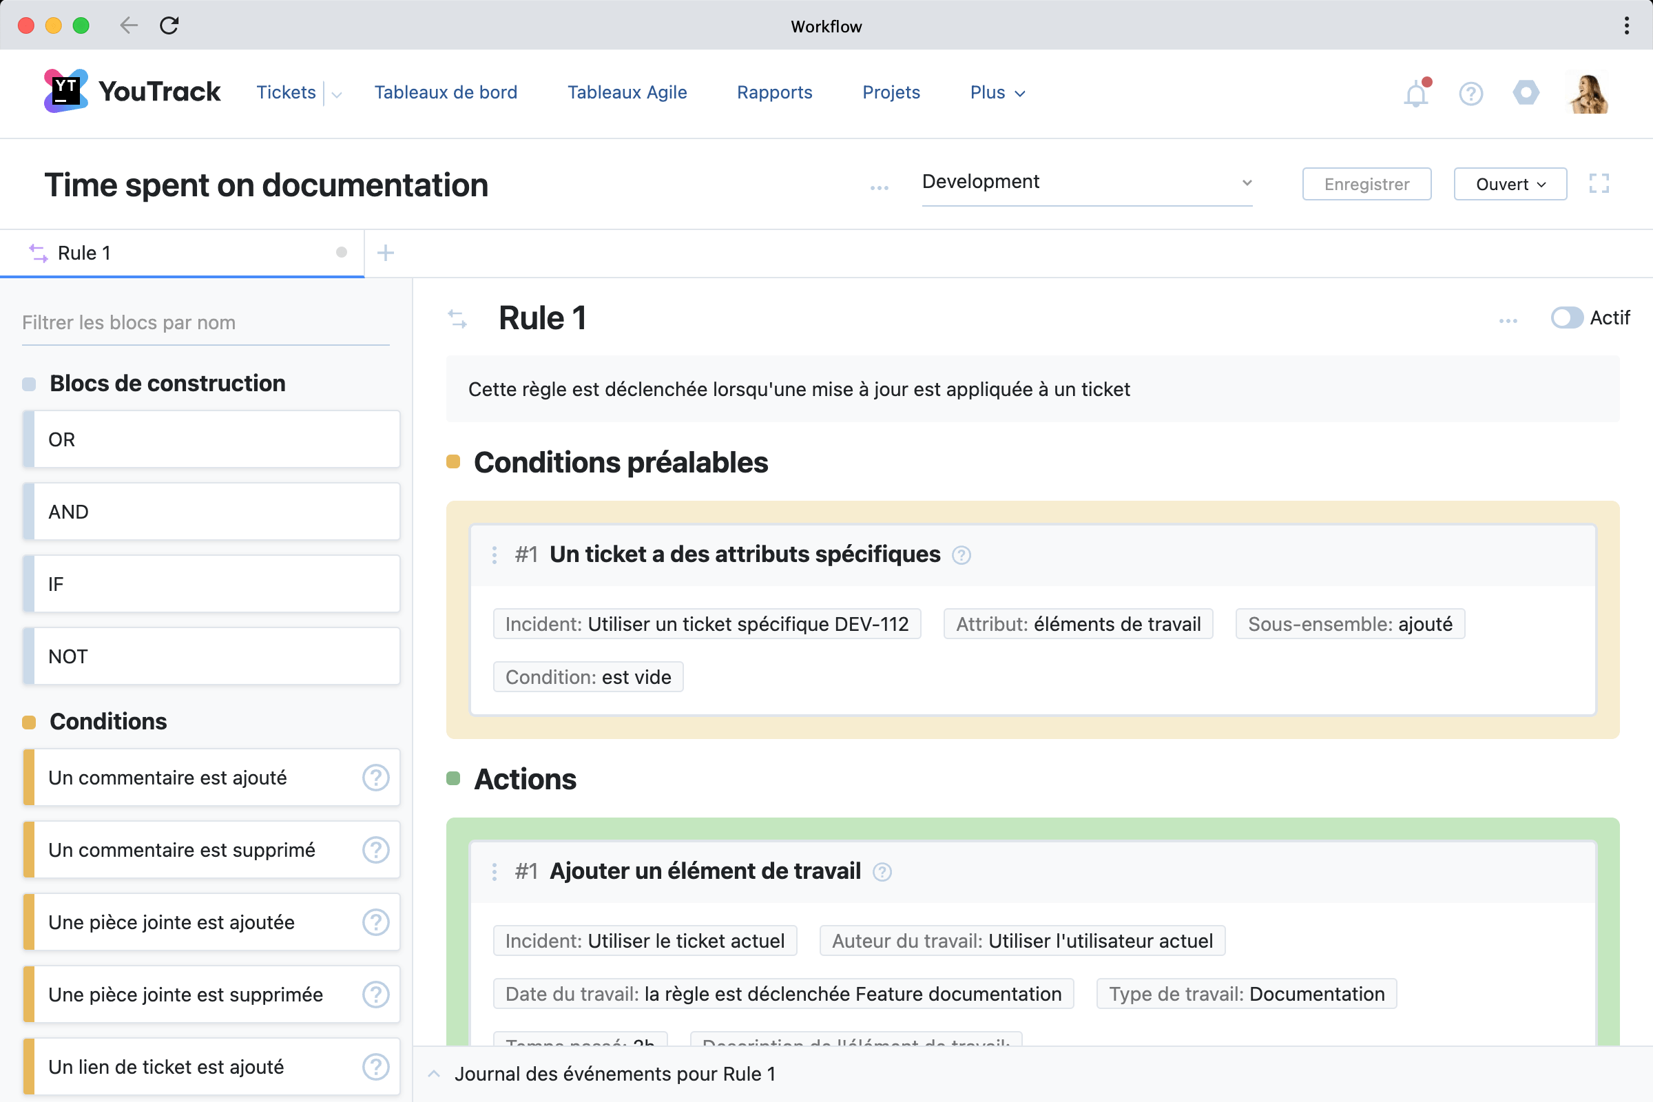Viewport: 1653px width, 1102px height.
Task: Click drag handle of condition block #1
Action: (x=495, y=554)
